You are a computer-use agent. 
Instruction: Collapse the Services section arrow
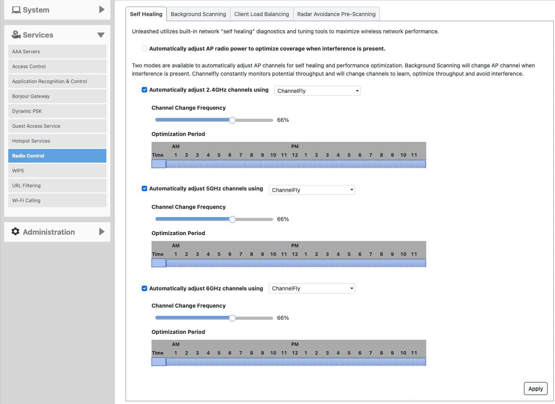tap(101, 35)
